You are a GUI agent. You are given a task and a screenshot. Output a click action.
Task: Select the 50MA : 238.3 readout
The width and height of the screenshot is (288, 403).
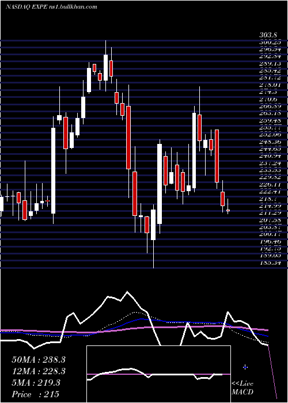[39, 360]
